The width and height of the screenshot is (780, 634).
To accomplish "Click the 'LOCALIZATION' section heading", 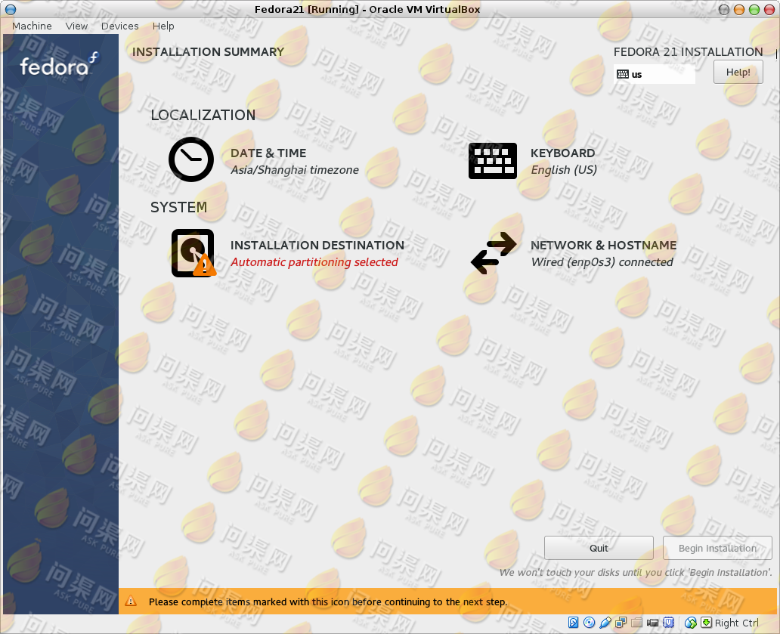I will coord(203,115).
